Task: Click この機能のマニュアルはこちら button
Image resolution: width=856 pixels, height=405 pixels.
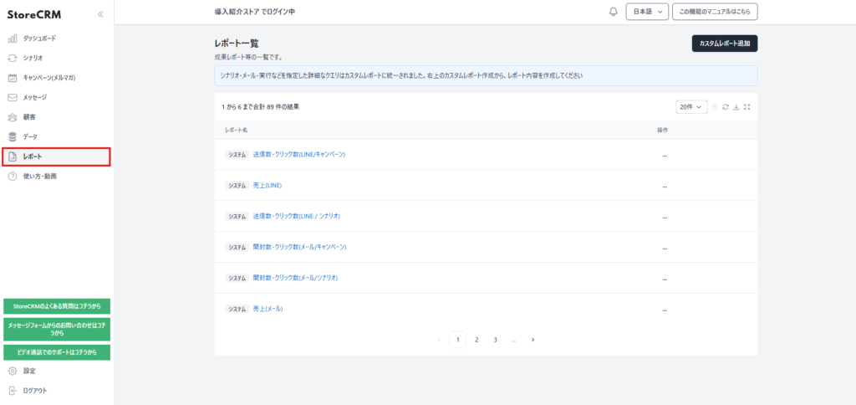Action: pos(720,12)
